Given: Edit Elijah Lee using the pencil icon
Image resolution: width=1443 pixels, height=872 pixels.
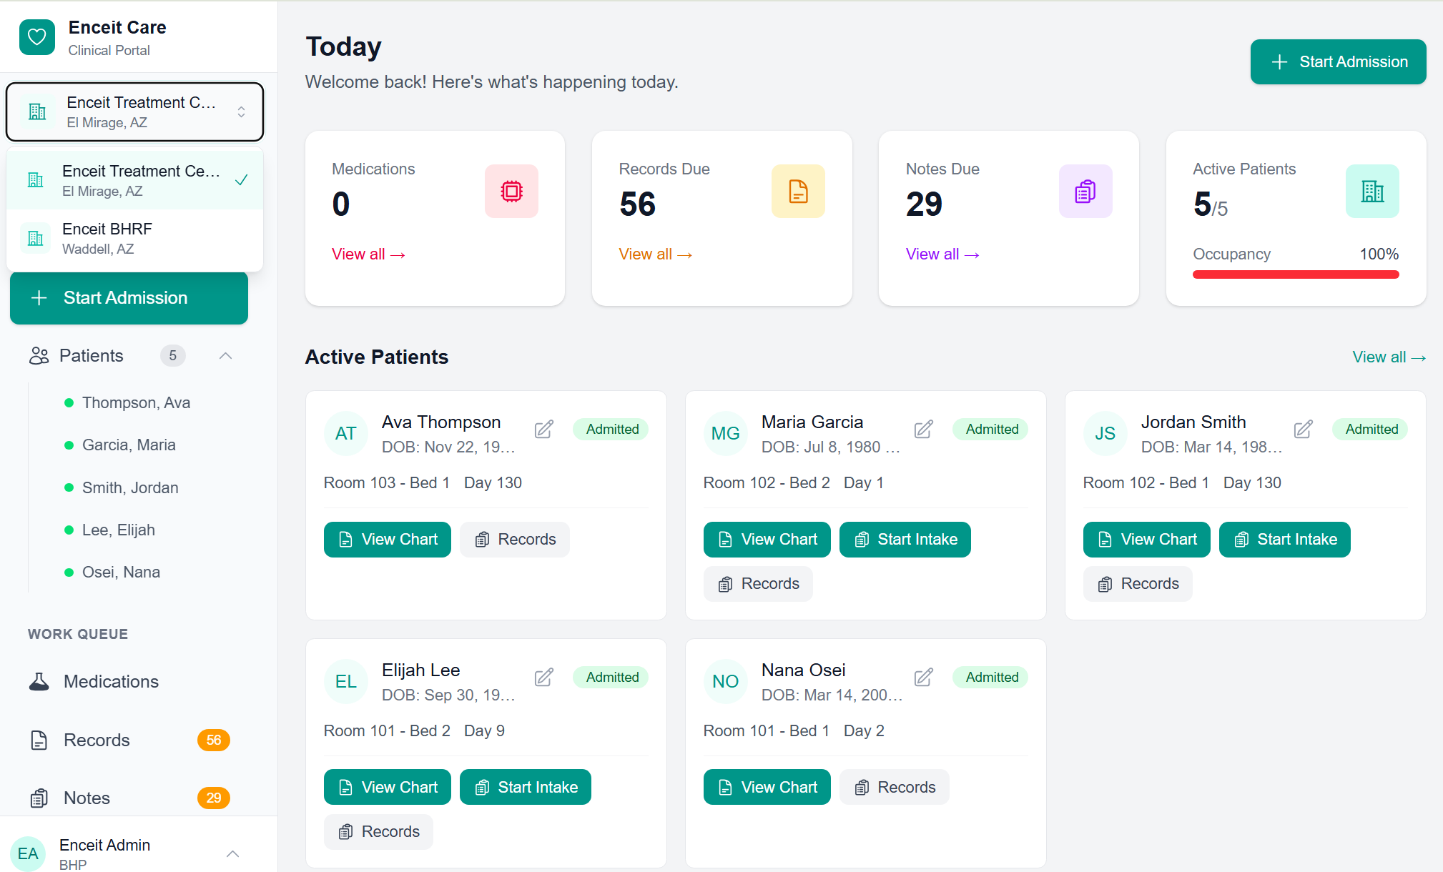Looking at the screenshot, I should (544, 677).
